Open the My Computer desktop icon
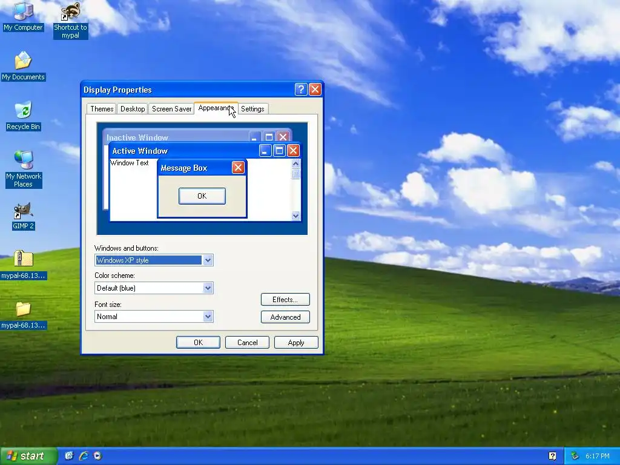The width and height of the screenshot is (620, 465). pyautogui.click(x=23, y=16)
